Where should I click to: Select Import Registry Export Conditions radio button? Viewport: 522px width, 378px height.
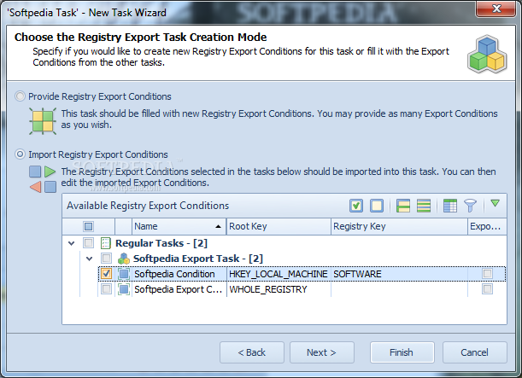click(20, 154)
